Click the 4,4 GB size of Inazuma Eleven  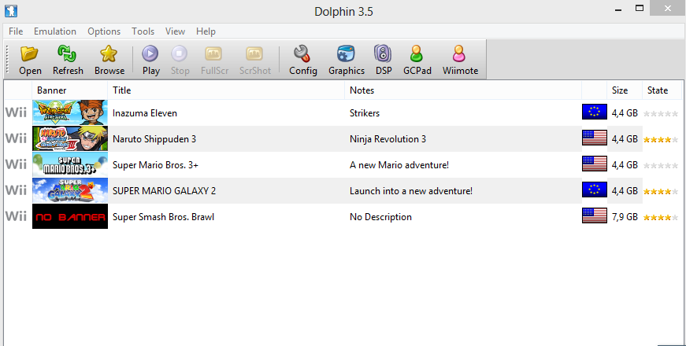[x=625, y=113]
